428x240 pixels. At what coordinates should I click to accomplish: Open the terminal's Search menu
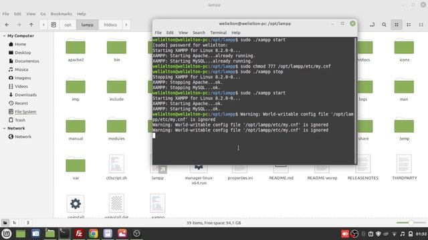click(x=199, y=33)
